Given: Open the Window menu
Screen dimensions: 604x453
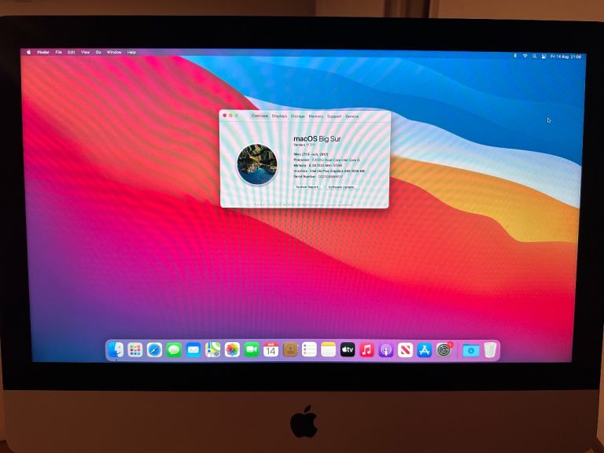Looking at the screenshot, I should [x=114, y=52].
